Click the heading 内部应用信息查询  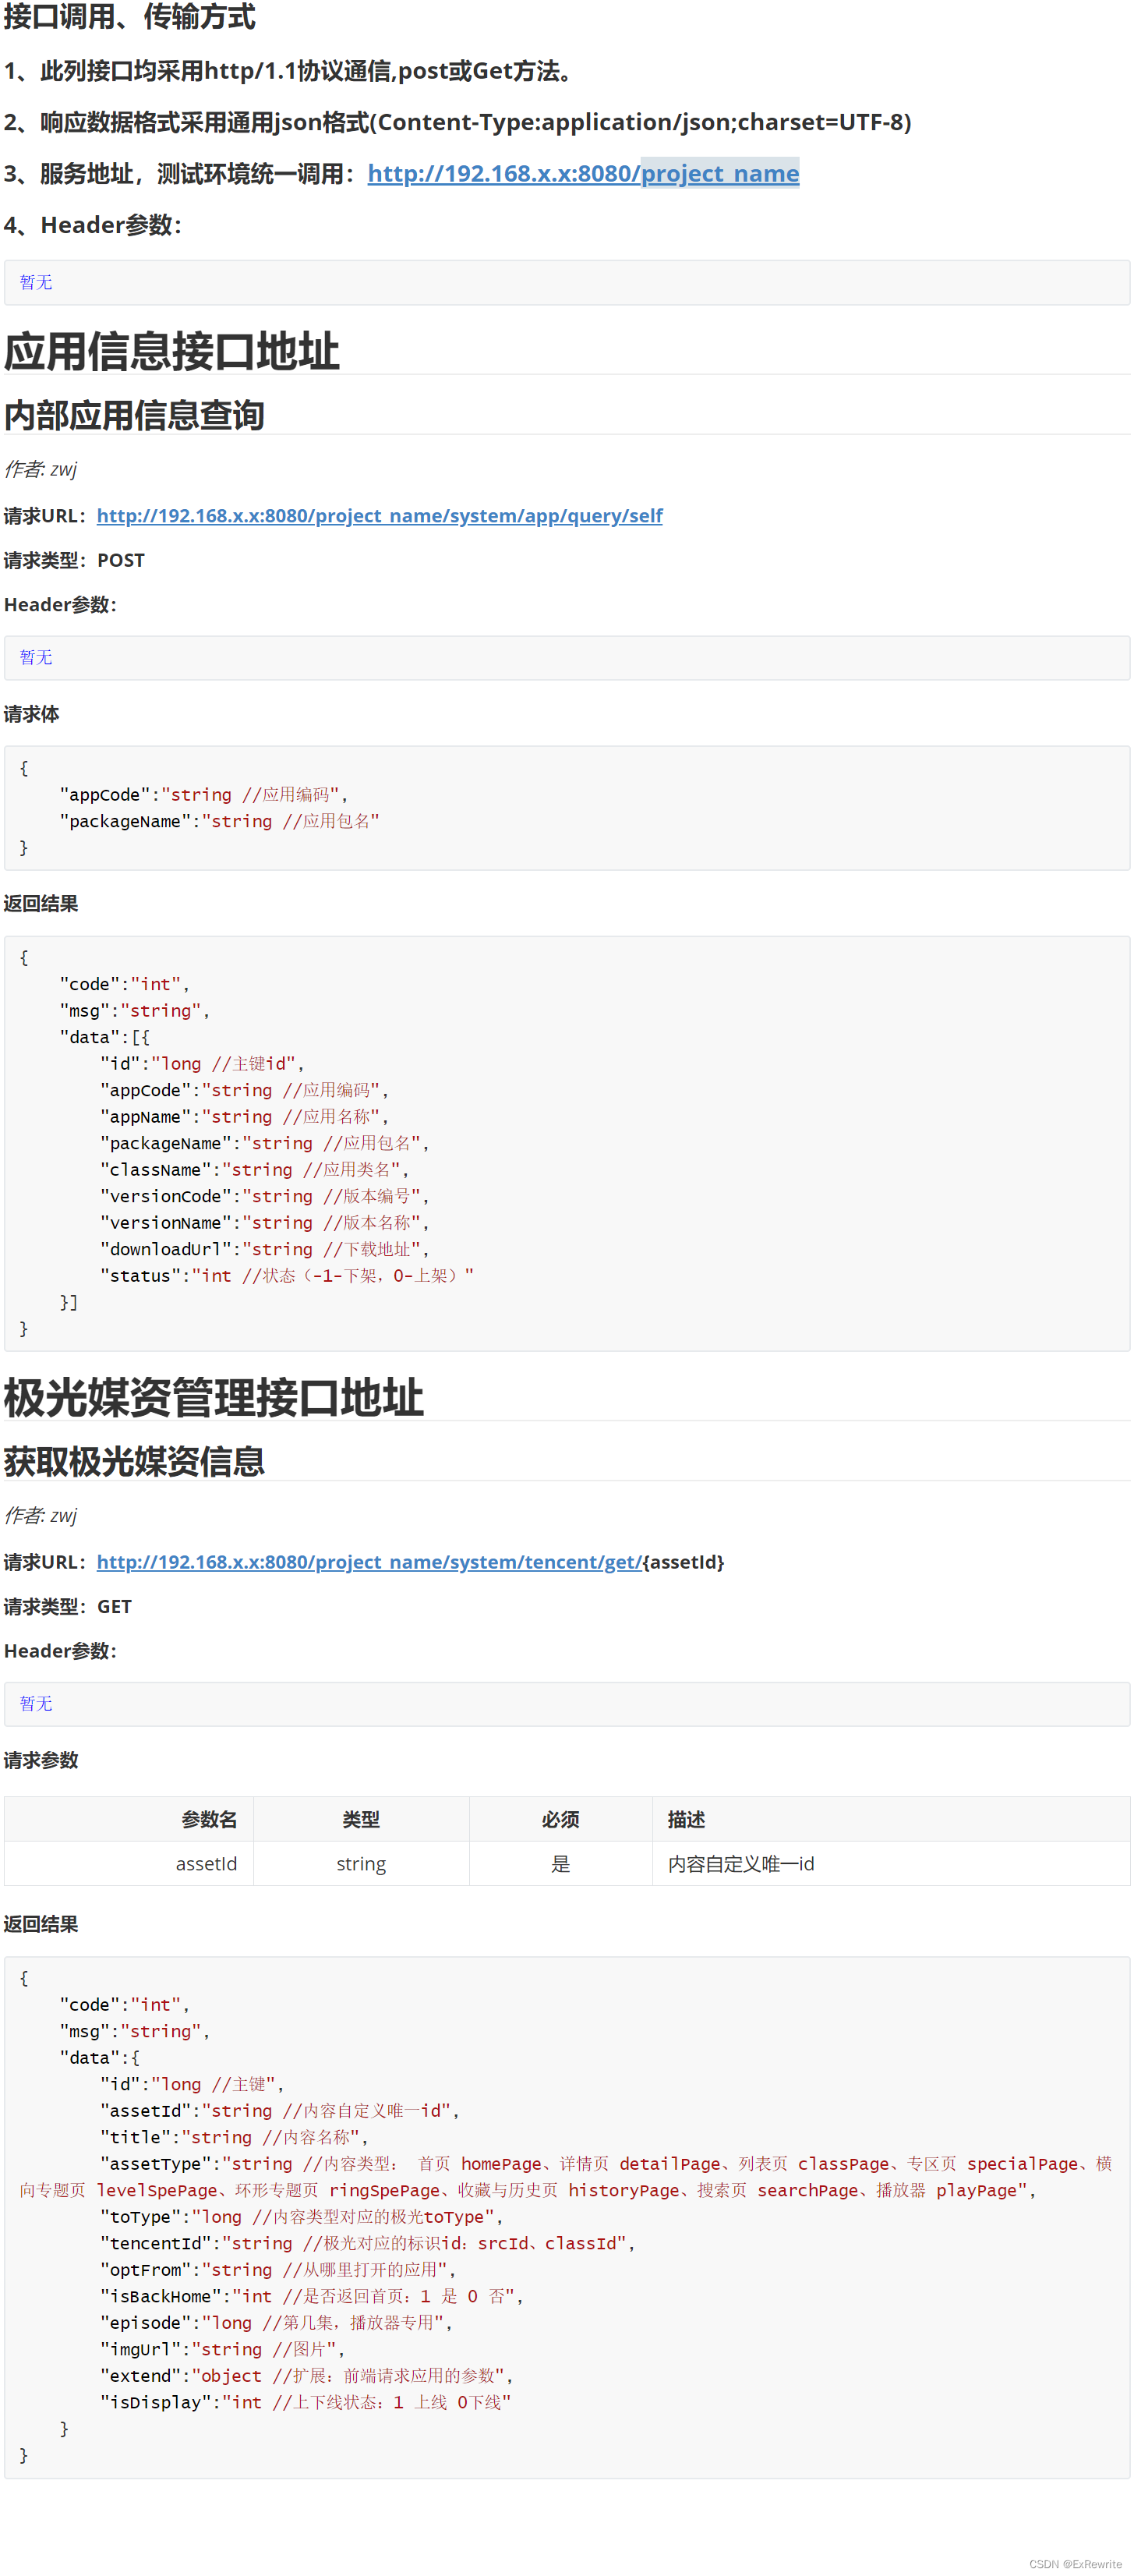pyautogui.click(x=134, y=416)
